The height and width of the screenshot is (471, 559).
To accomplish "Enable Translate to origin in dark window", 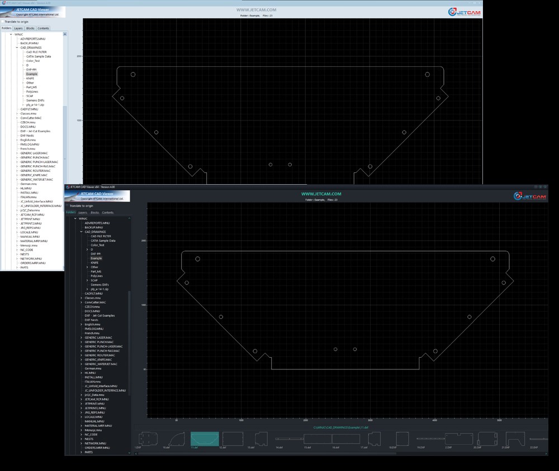I will (67, 206).
